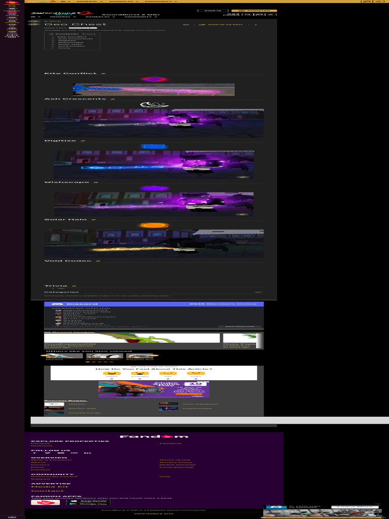Choose the Sad reaction emoji
Image resolution: width=389 pixels, height=519 pixels.
(168, 374)
